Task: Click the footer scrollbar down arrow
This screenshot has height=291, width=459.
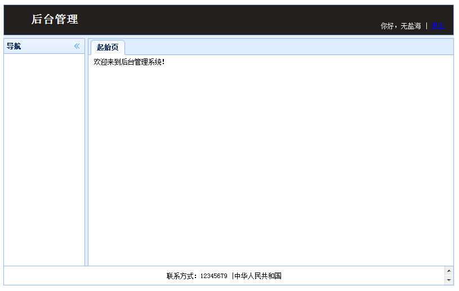Action: click(449, 280)
